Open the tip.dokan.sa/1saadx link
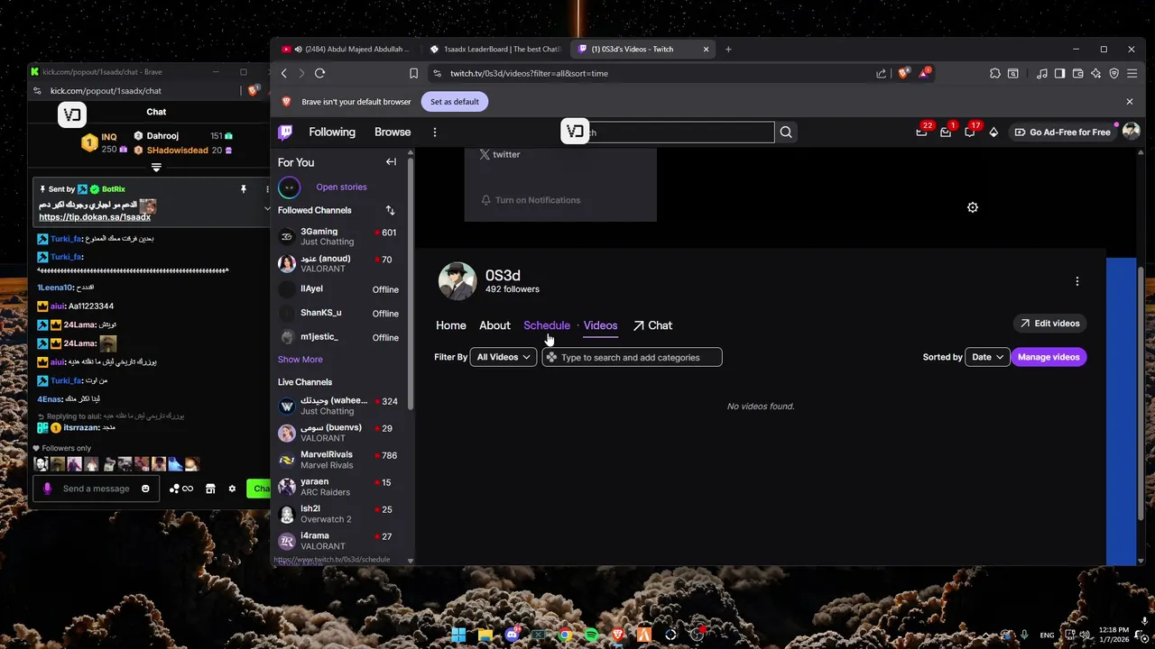1155x649 pixels. (x=95, y=217)
